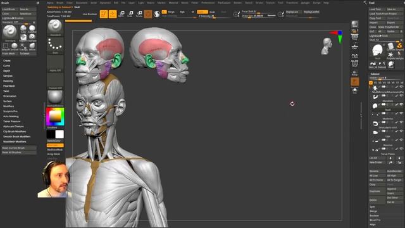
Task: Click Reset Current Brush button
Action: click(x=19, y=148)
